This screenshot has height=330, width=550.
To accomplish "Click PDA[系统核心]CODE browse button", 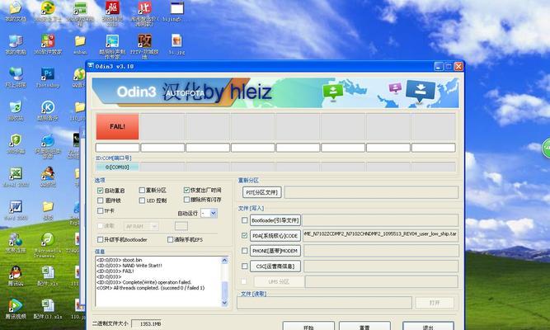I will tap(275, 236).
